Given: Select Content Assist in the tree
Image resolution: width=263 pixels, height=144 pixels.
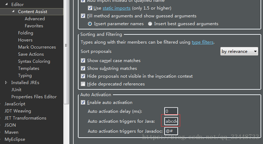Looking at the screenshot, I should 33,12.
